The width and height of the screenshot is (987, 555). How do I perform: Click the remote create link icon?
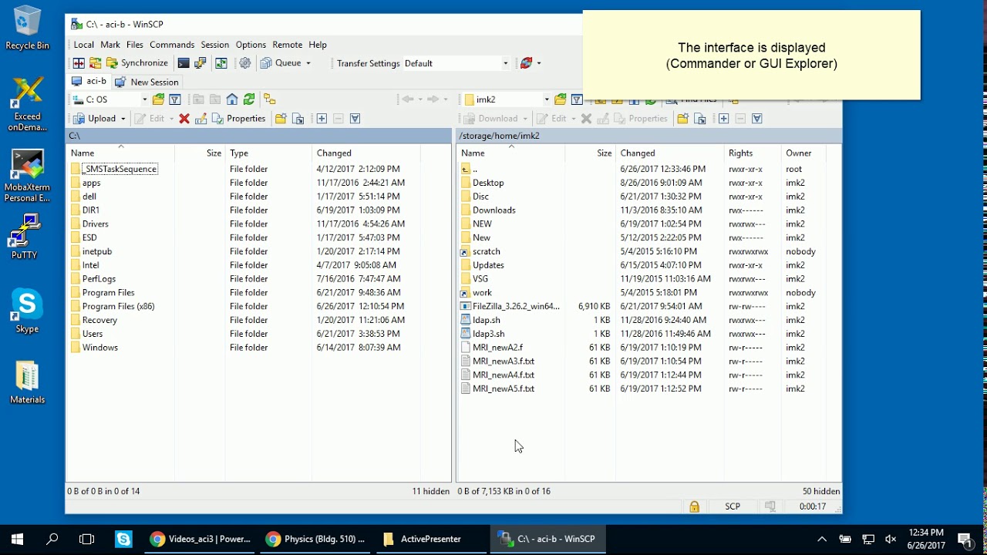coord(700,119)
